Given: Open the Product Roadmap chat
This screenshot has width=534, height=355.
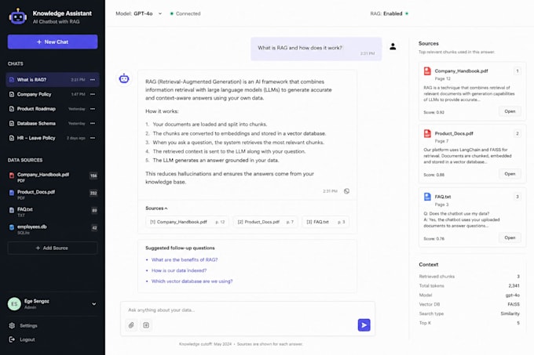Looking at the screenshot, I should point(53,109).
